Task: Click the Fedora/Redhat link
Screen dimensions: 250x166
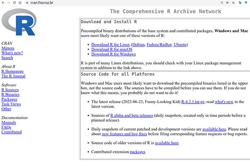Action: (x=159, y=45)
